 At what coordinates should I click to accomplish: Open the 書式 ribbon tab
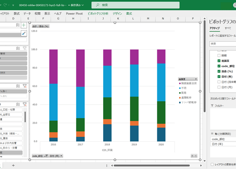point(129,14)
